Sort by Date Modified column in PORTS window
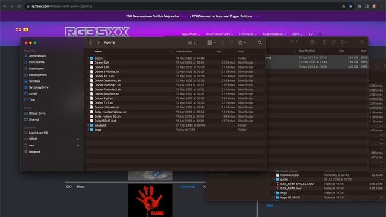 (x=184, y=51)
